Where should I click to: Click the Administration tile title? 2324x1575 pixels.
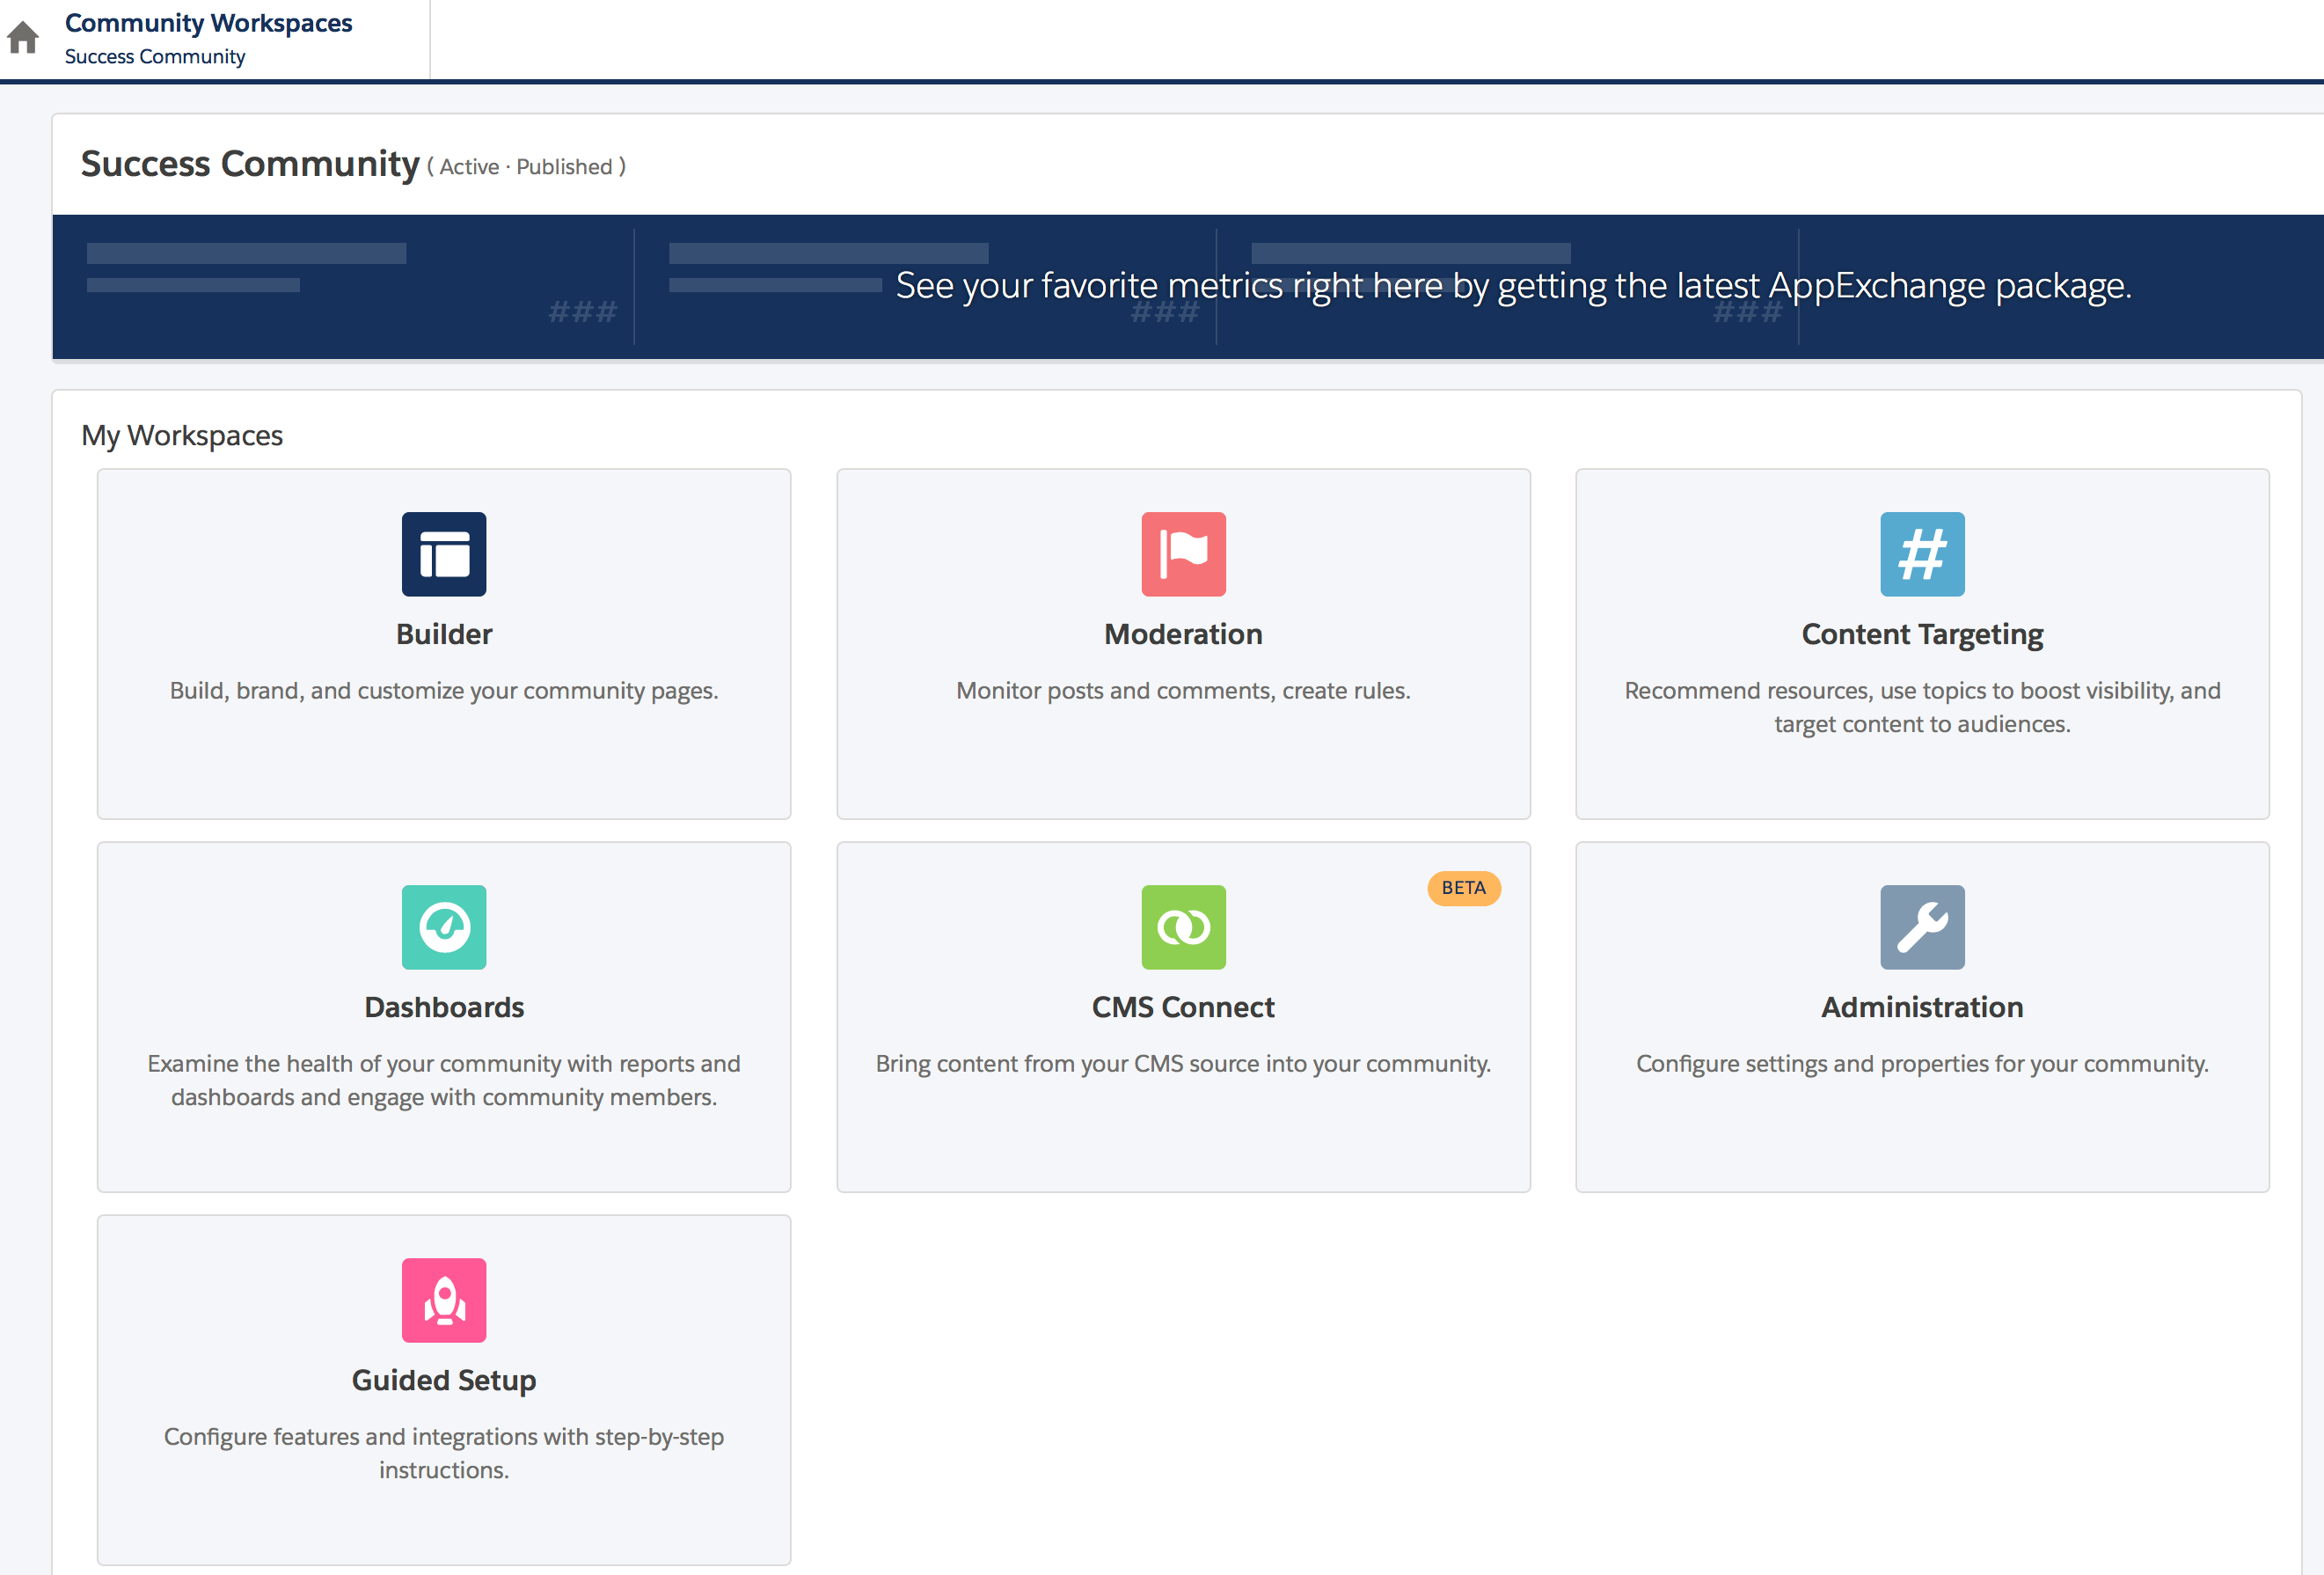(1922, 1007)
